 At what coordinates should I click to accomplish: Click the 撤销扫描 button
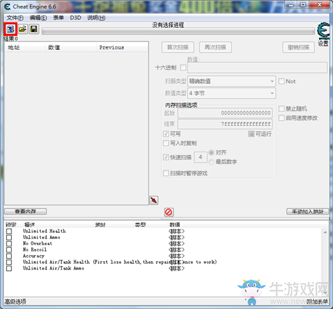coord(298,47)
